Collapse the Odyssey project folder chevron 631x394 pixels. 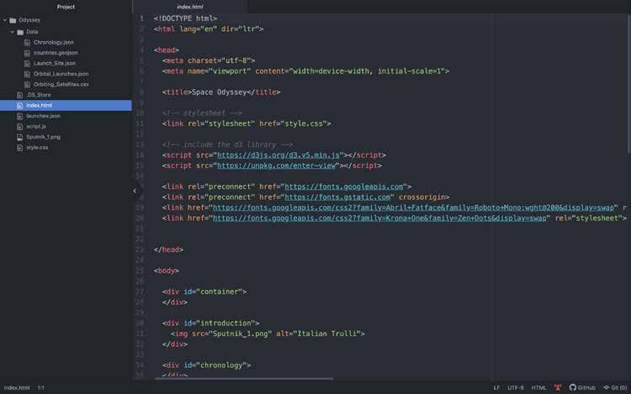click(5, 20)
